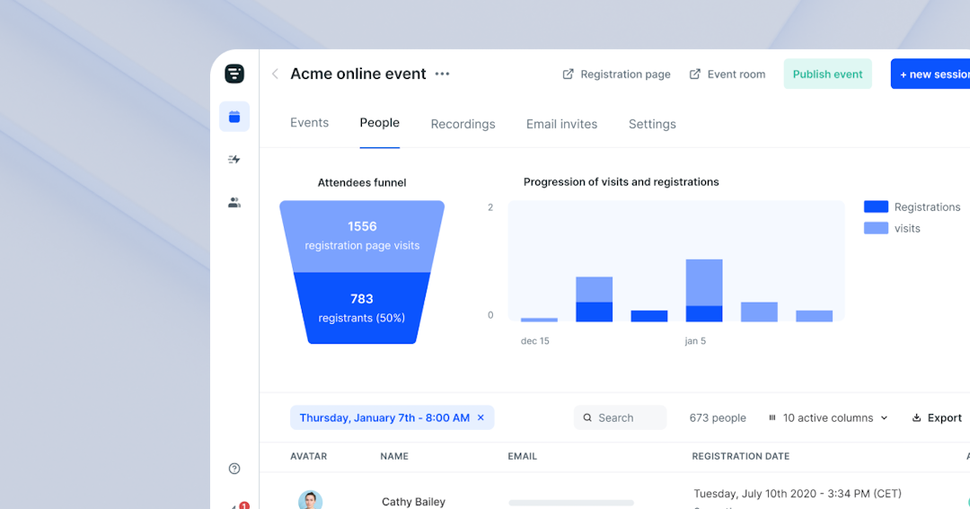
Task: Click the 673 people count text
Action: point(718,418)
